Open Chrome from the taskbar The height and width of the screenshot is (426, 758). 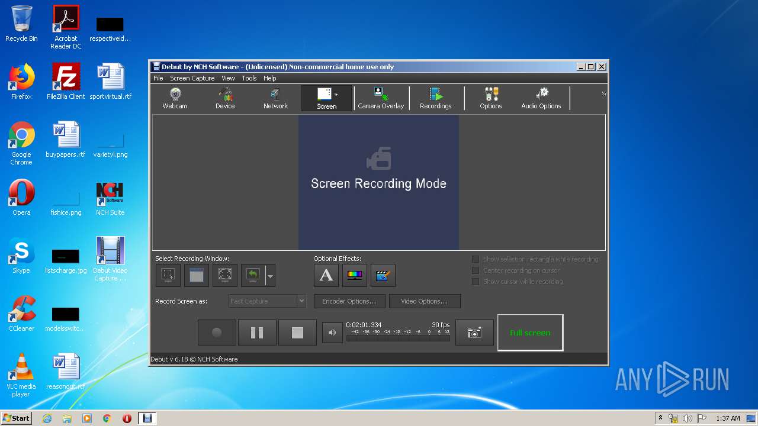coord(107,418)
